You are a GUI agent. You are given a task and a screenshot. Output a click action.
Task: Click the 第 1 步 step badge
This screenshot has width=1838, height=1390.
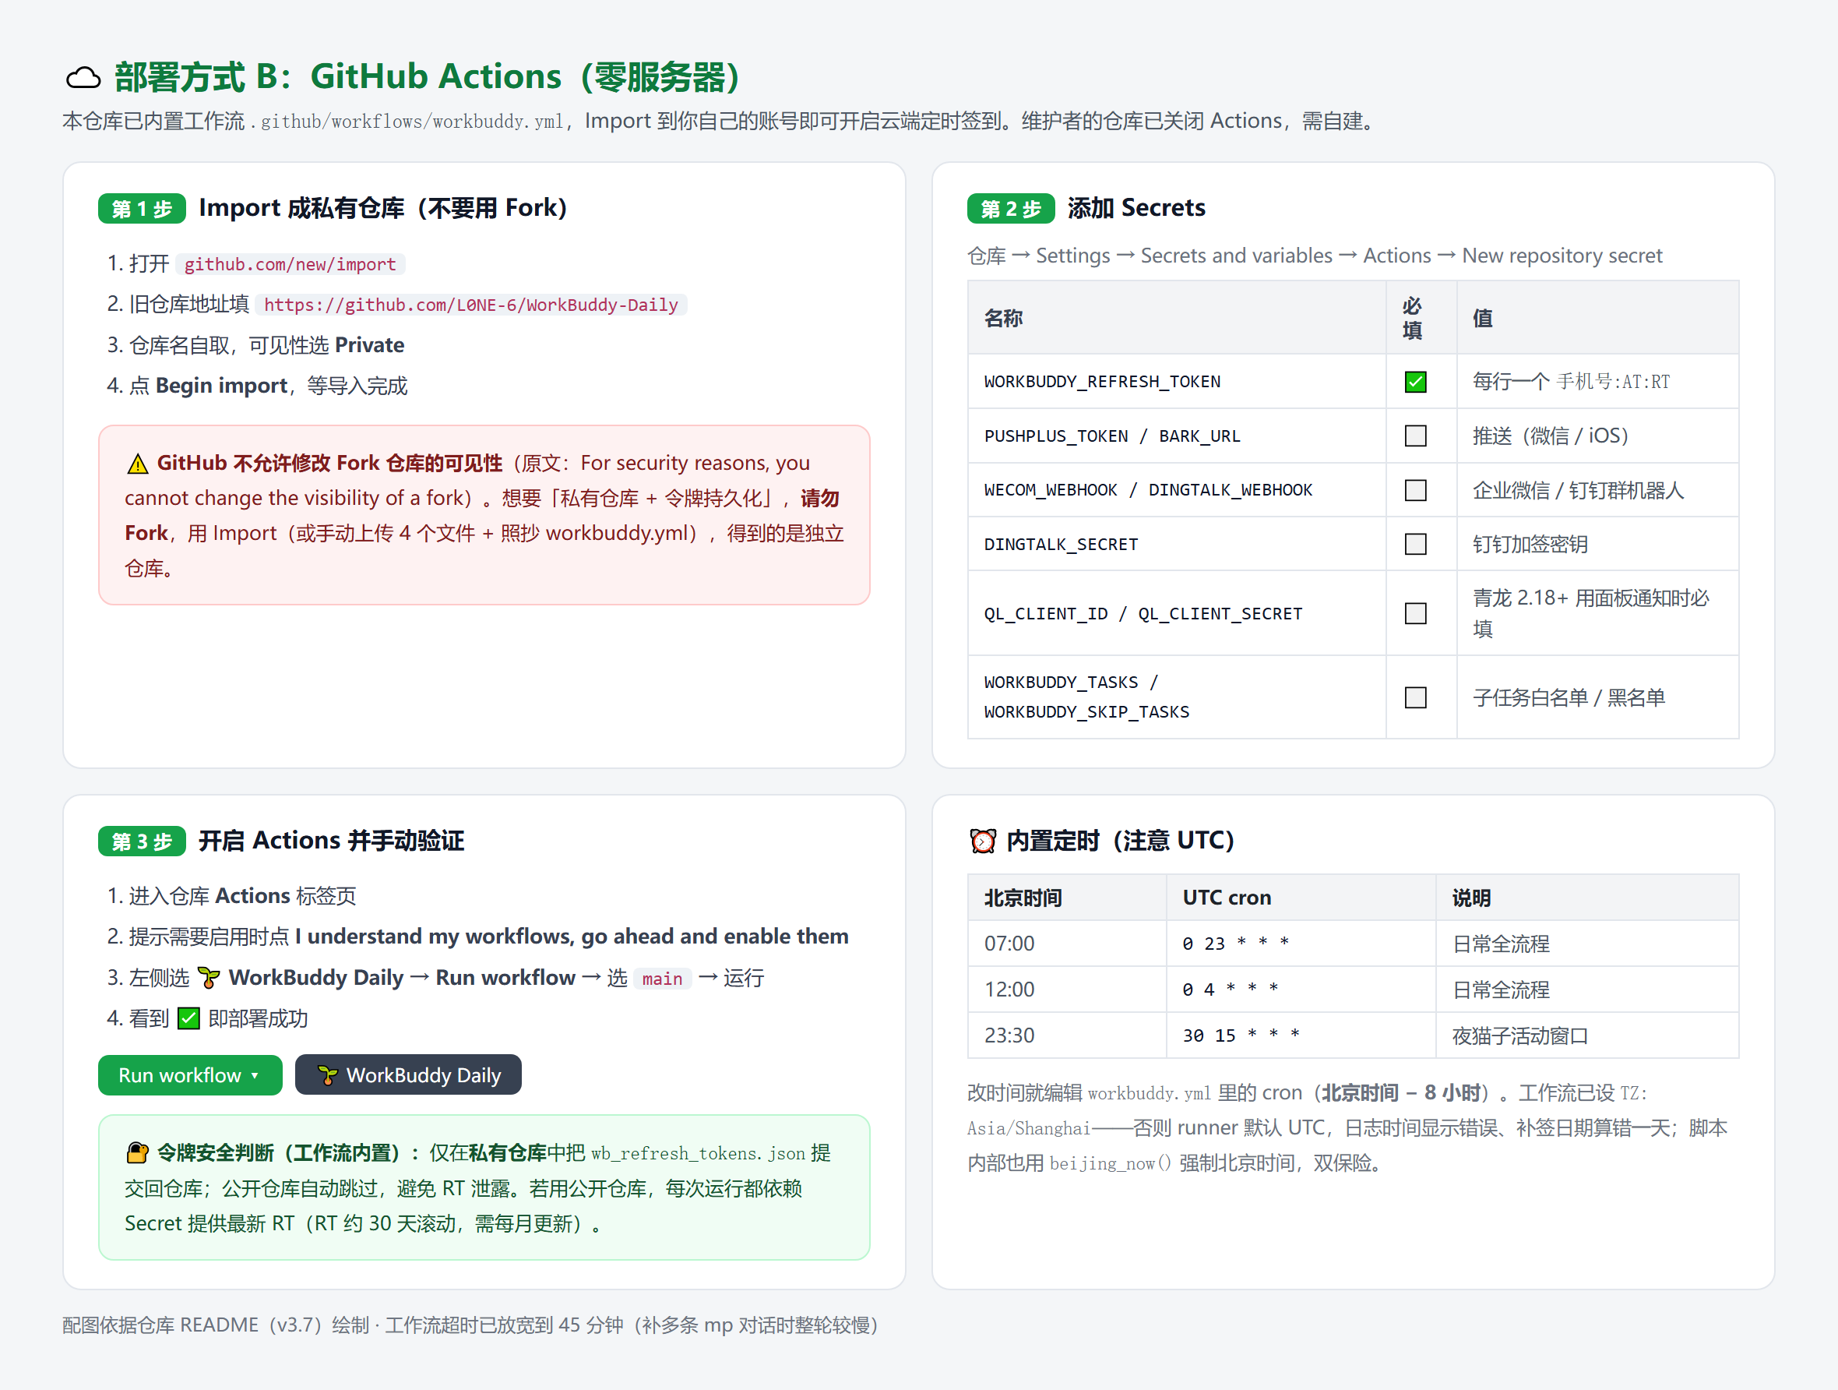click(x=141, y=209)
